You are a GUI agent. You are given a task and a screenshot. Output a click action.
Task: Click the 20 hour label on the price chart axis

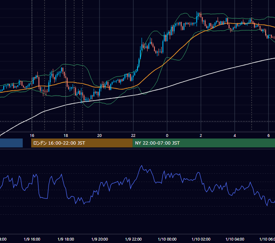[x=99, y=136]
